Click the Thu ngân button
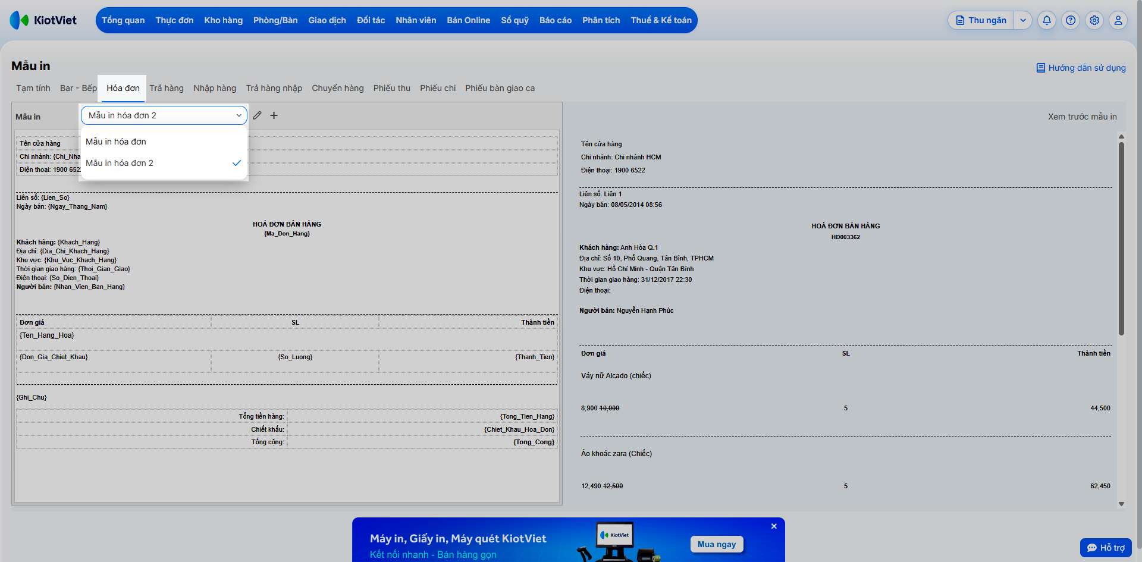This screenshot has height=562, width=1142. tap(981, 20)
